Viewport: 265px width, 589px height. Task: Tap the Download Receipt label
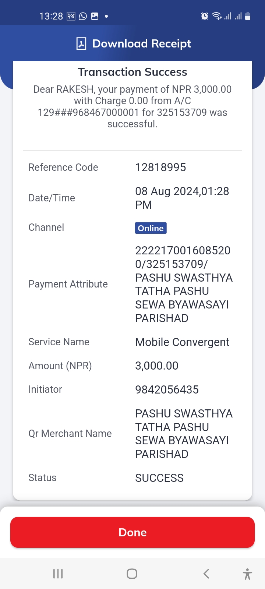[142, 43]
